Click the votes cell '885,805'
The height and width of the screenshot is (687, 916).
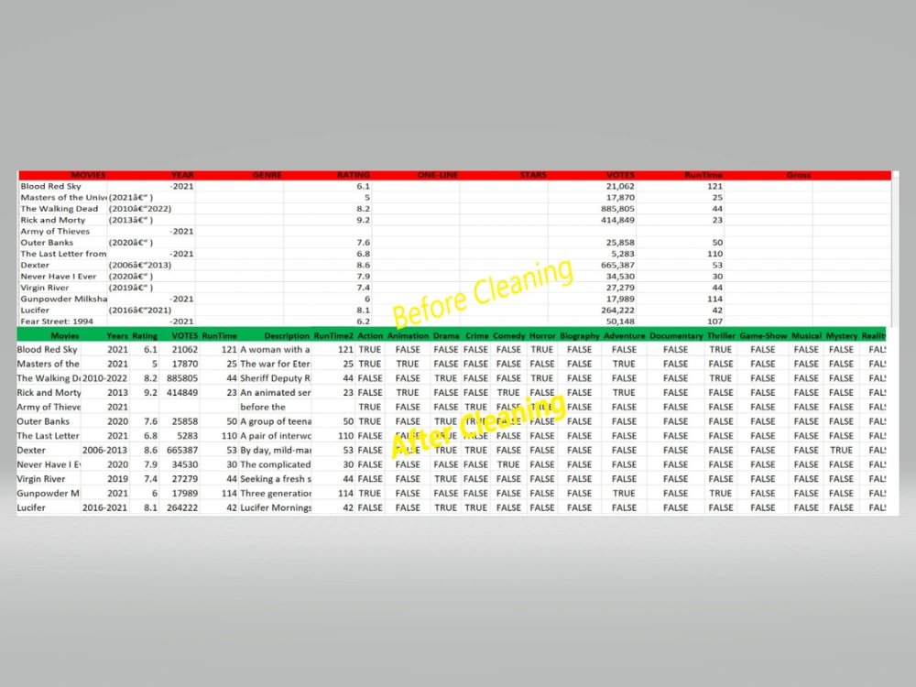[617, 209]
